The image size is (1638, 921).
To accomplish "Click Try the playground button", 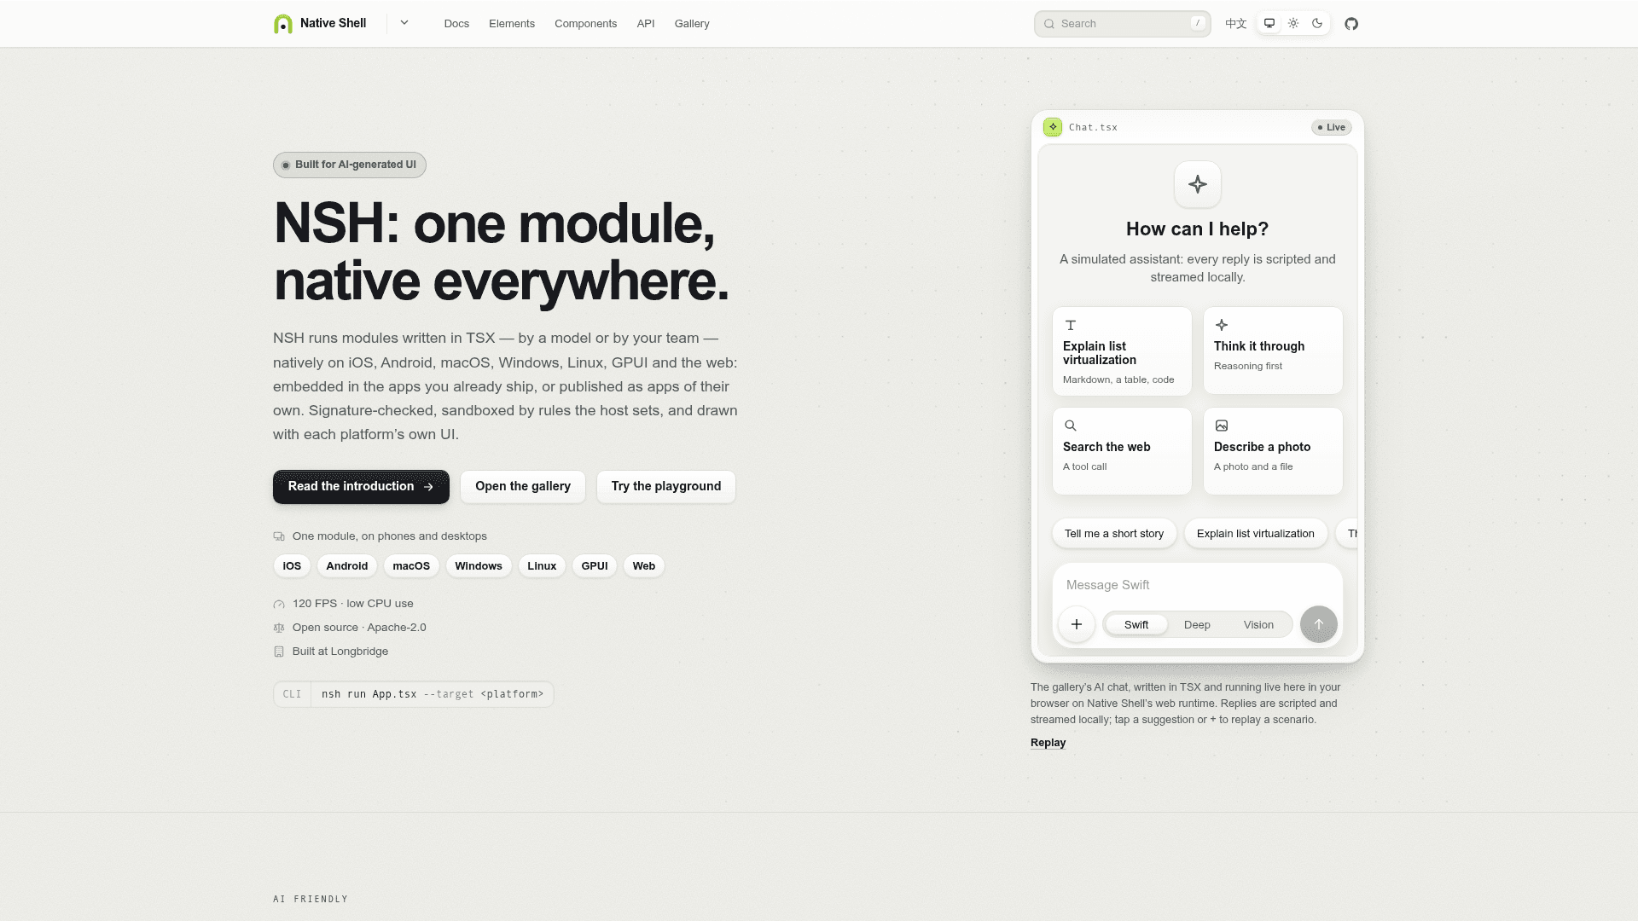I will point(666,487).
